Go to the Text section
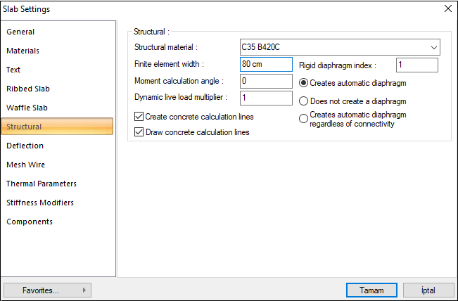 pyautogui.click(x=13, y=70)
